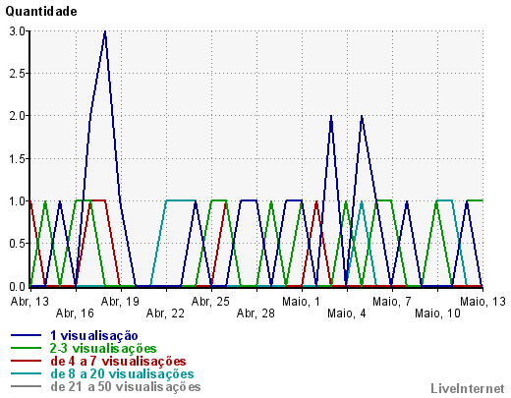This screenshot has height=398, width=511.
Task: Click the 'Abr, 22' x-axis label
Action: click(x=165, y=313)
